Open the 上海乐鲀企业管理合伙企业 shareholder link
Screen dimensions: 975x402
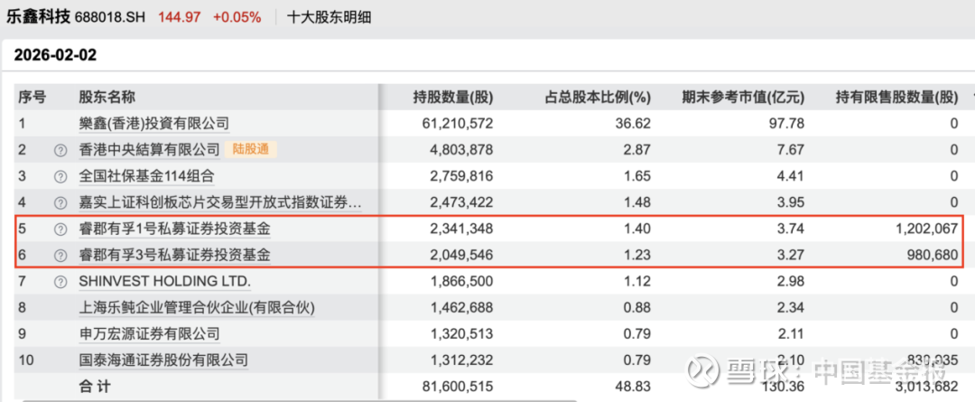(x=197, y=308)
